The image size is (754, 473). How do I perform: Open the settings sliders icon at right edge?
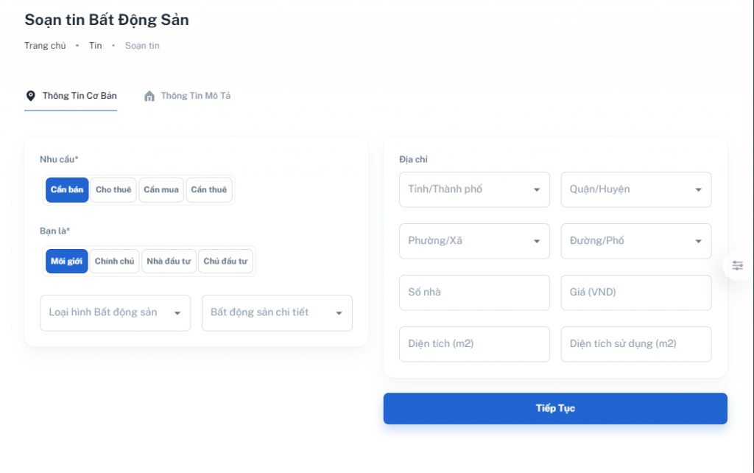(737, 265)
